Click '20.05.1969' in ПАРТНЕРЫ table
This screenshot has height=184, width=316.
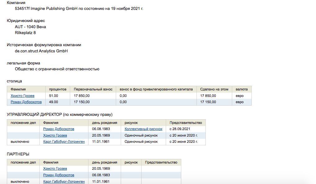pos(101,169)
